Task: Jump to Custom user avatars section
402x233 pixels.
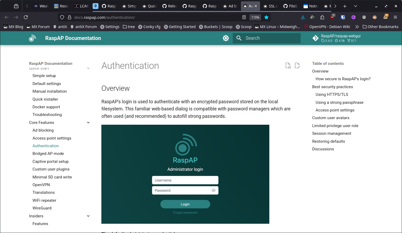Action: point(331,118)
